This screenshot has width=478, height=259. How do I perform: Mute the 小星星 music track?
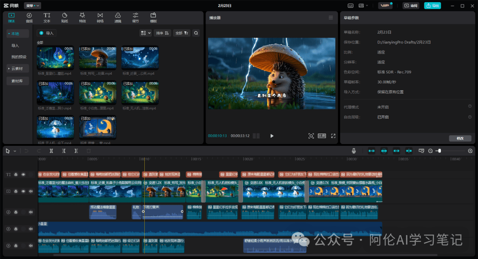pos(31,229)
